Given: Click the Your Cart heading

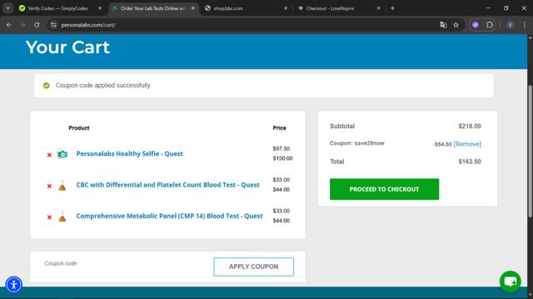Looking at the screenshot, I should (67, 47).
